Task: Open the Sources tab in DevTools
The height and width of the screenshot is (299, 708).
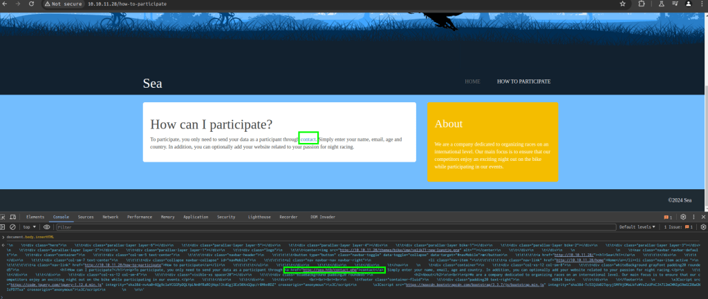Action: click(86, 217)
